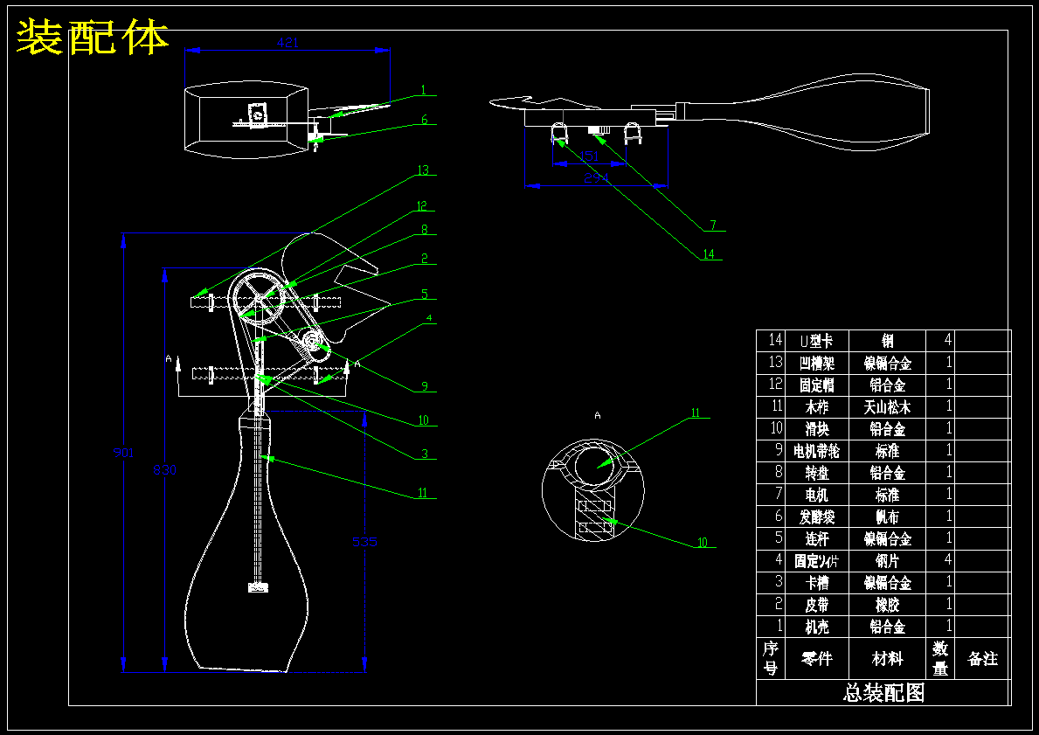Click section label A above circular detail view
Image resolution: width=1039 pixels, height=735 pixels.
(597, 415)
